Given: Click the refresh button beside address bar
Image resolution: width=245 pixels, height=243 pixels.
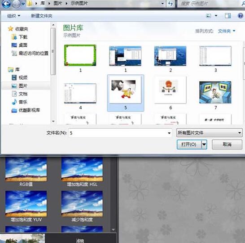Looking at the screenshot, I should [x=171, y=4].
